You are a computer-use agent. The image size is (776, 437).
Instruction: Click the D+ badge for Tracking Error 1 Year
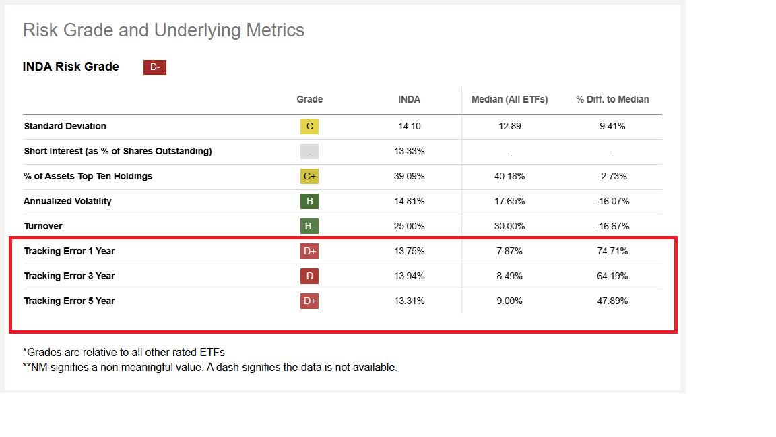pyautogui.click(x=309, y=251)
